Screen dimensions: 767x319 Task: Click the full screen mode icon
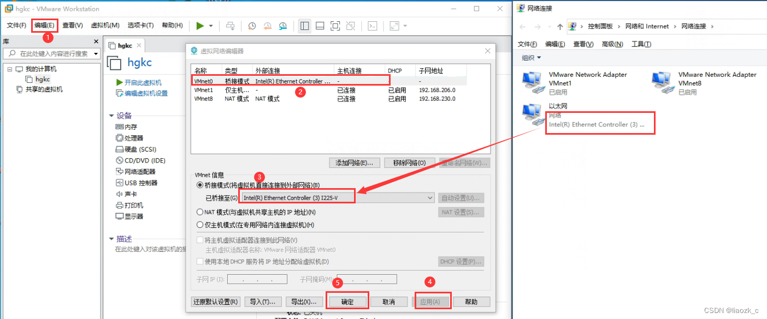click(335, 26)
